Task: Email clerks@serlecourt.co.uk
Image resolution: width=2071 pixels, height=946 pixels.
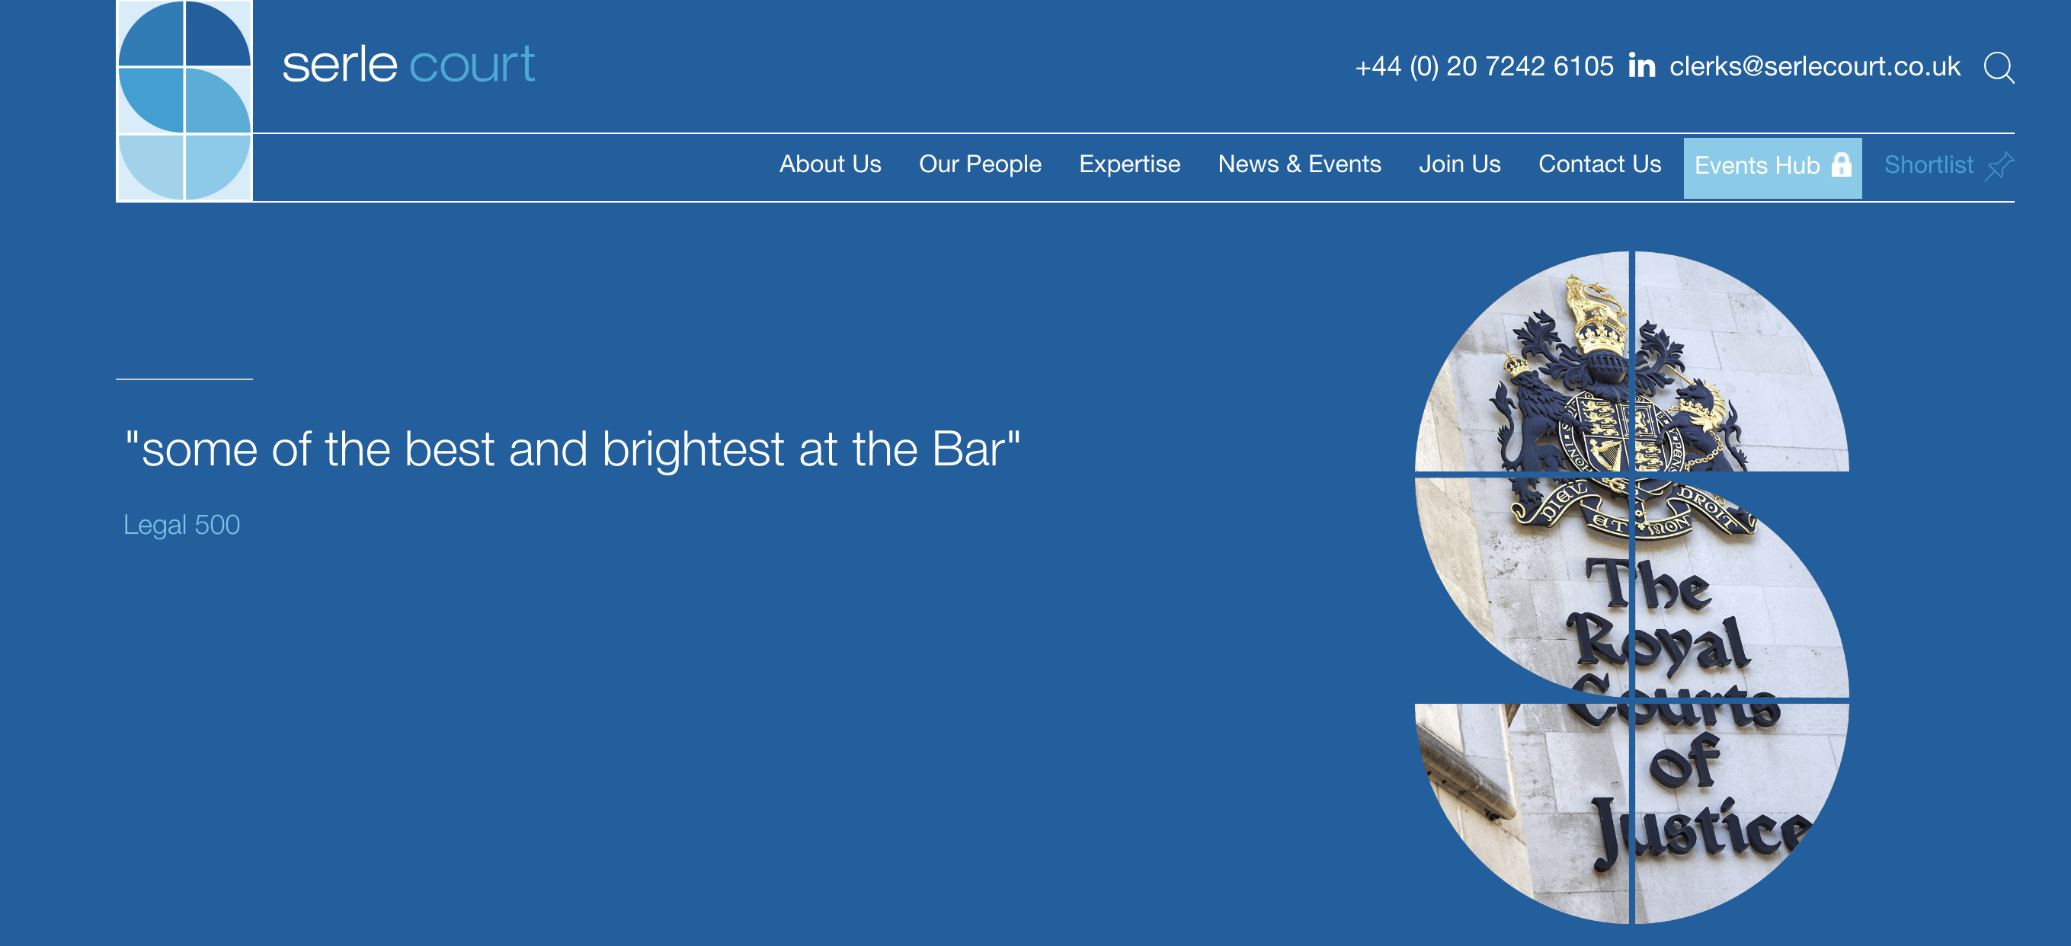Action: tap(1814, 66)
